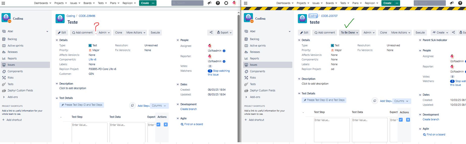The height and width of the screenshot is (144, 466).
Task: Open Replicon menu in right window
Action: 372,3
